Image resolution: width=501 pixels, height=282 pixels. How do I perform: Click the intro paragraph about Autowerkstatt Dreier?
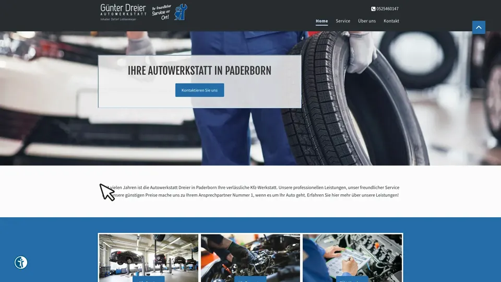coord(250,191)
